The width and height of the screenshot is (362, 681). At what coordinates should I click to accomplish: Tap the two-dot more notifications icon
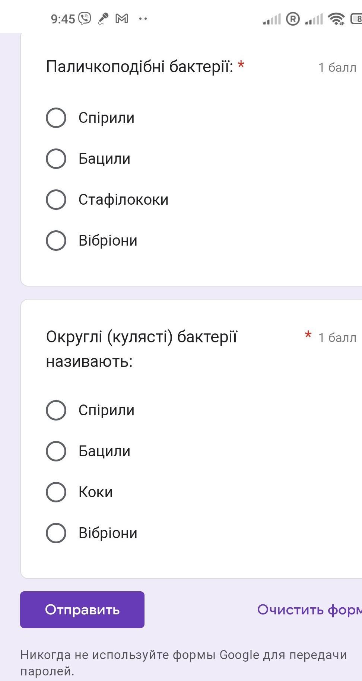(x=143, y=18)
